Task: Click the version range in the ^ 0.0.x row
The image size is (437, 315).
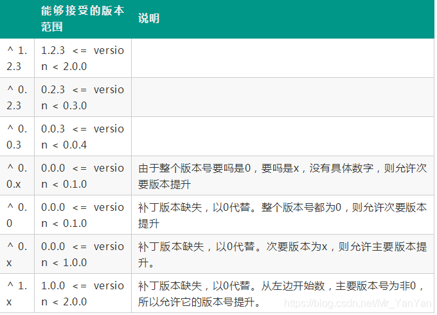Action: (82, 175)
